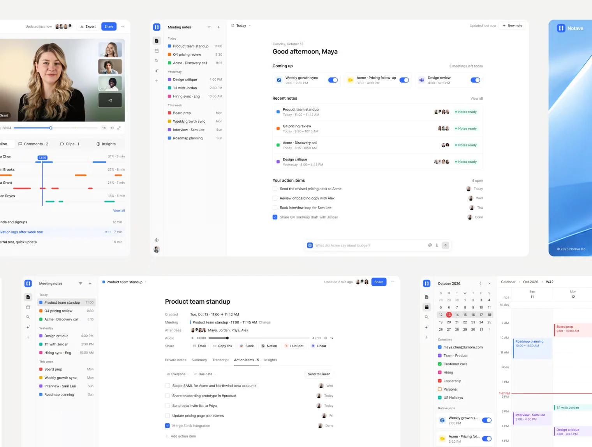Click Send to Linear button
Screen dimensions: 592x447
tap(319, 374)
